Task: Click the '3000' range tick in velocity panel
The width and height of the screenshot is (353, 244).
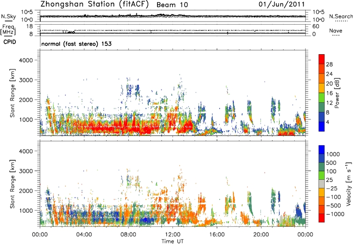Action: [26, 171]
